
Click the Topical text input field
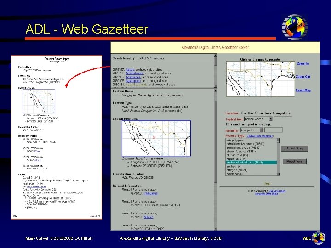click(283, 119)
